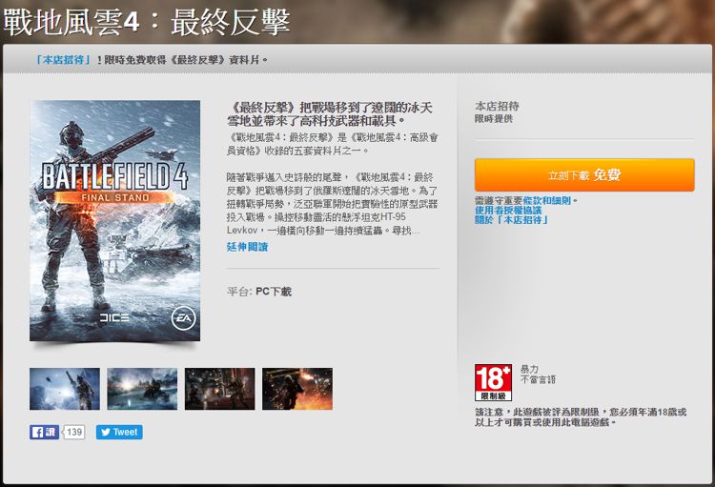
Task: Click the 平台: PC下載 platform text
Action: [x=259, y=292]
